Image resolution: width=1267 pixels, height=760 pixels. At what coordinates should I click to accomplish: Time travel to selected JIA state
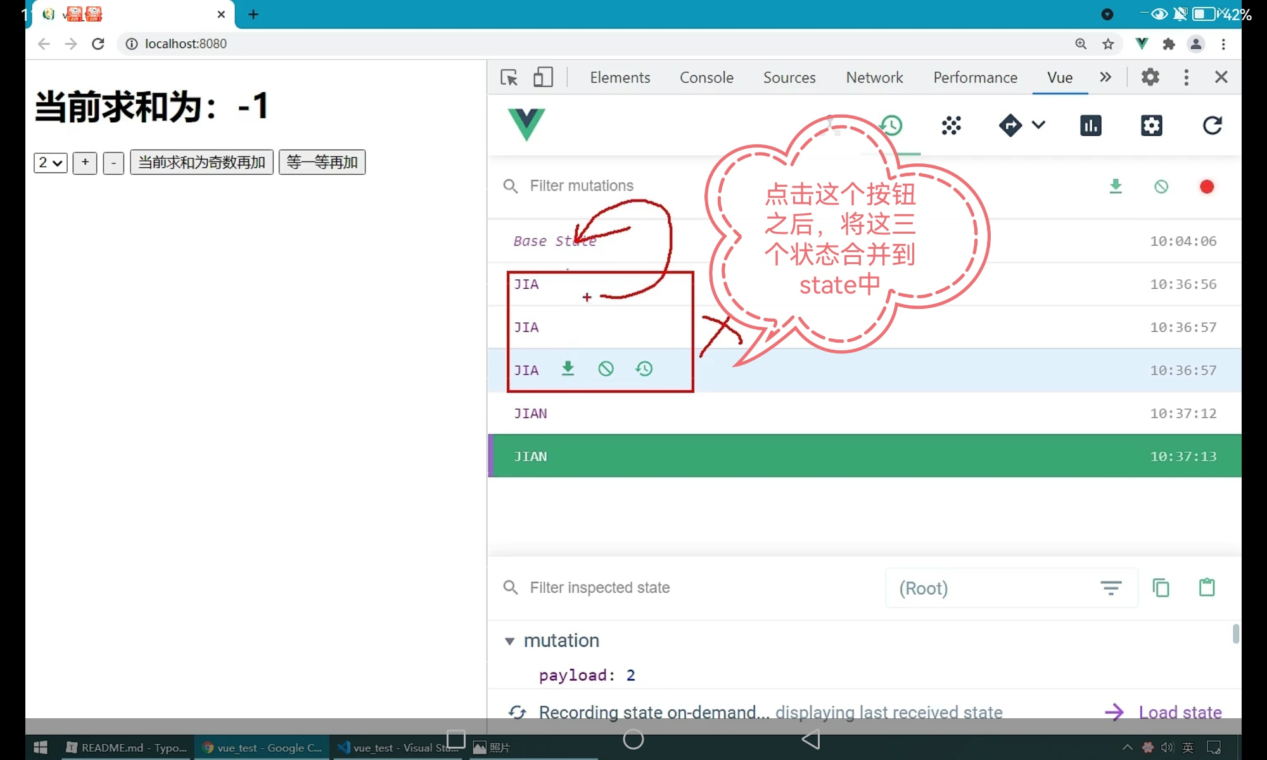(x=644, y=369)
